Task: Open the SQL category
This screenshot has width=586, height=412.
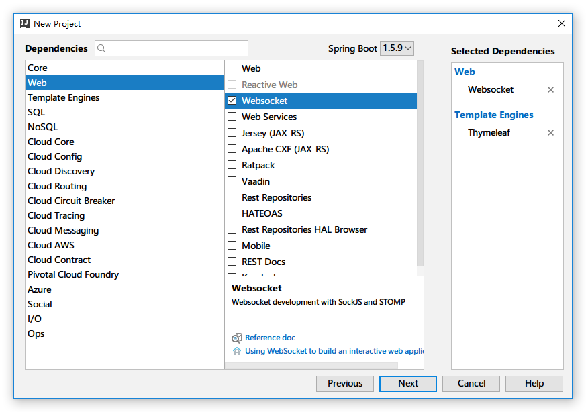Action: (x=125, y=112)
